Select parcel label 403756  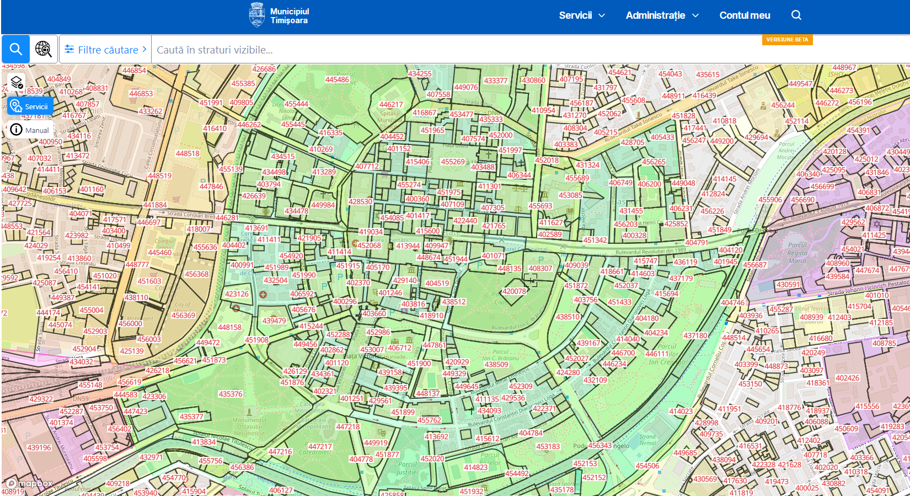tap(586, 300)
